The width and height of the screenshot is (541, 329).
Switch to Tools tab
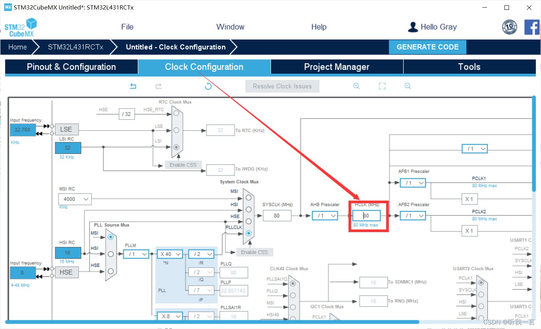469,67
